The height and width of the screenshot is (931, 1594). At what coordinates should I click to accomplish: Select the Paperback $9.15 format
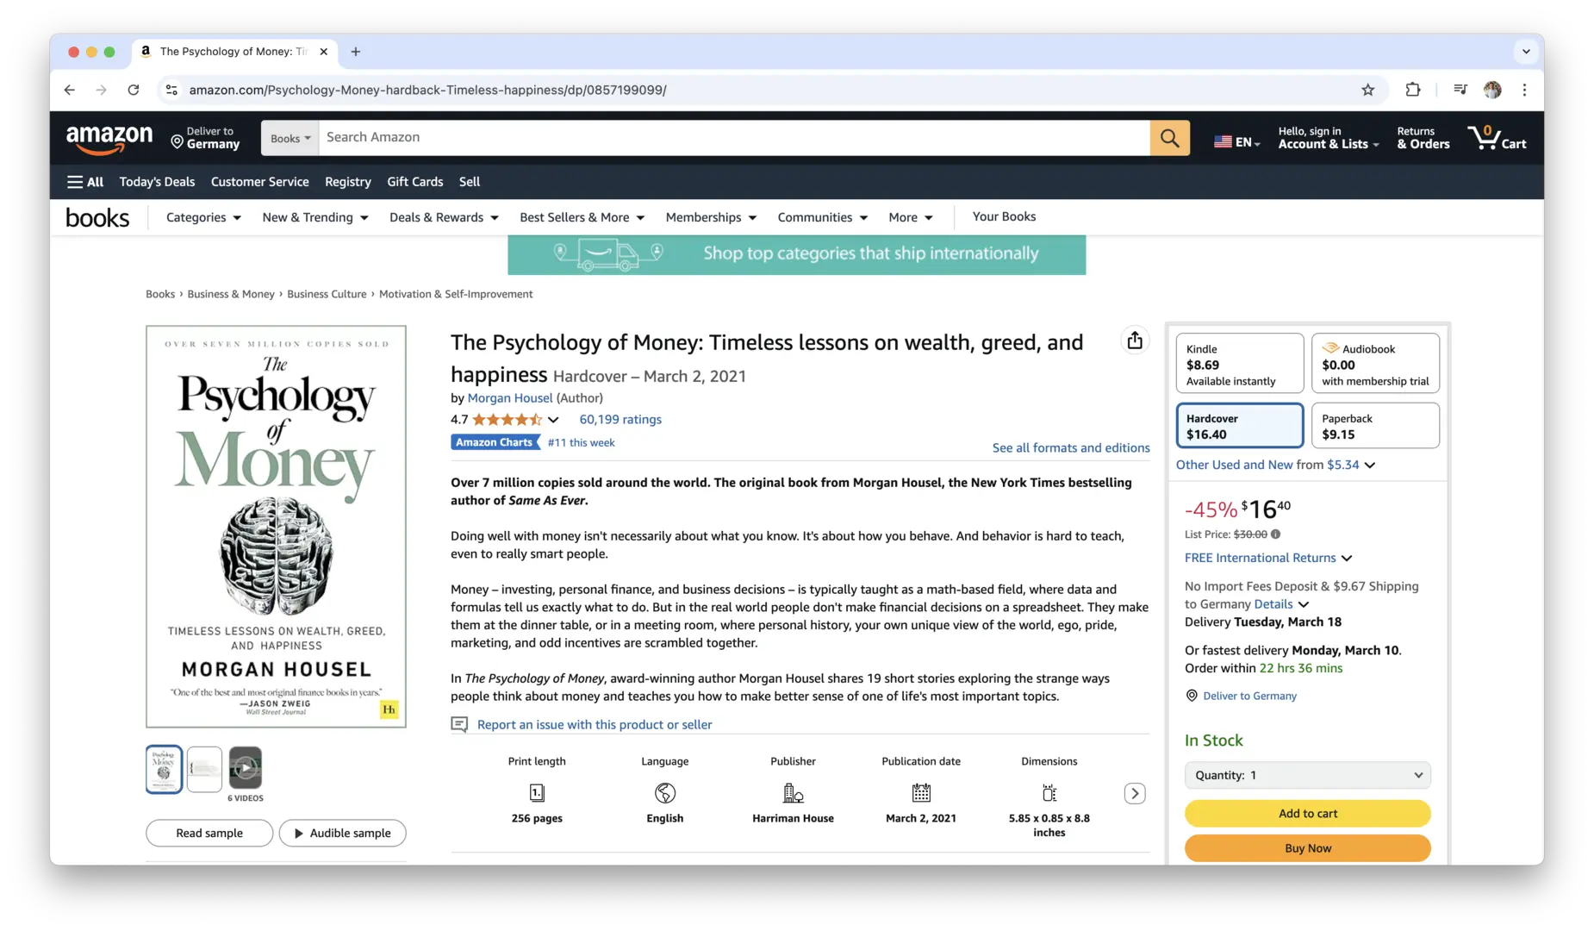point(1375,426)
